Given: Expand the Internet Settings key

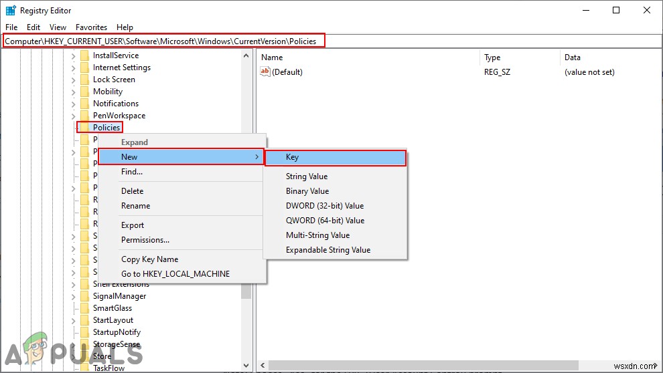Looking at the screenshot, I should pyautogui.click(x=74, y=68).
